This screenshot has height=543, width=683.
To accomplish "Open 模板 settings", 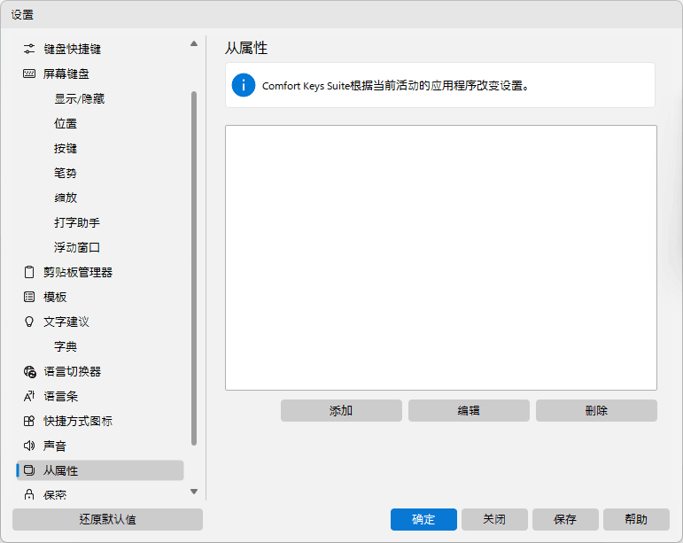I will click(x=100, y=297).
